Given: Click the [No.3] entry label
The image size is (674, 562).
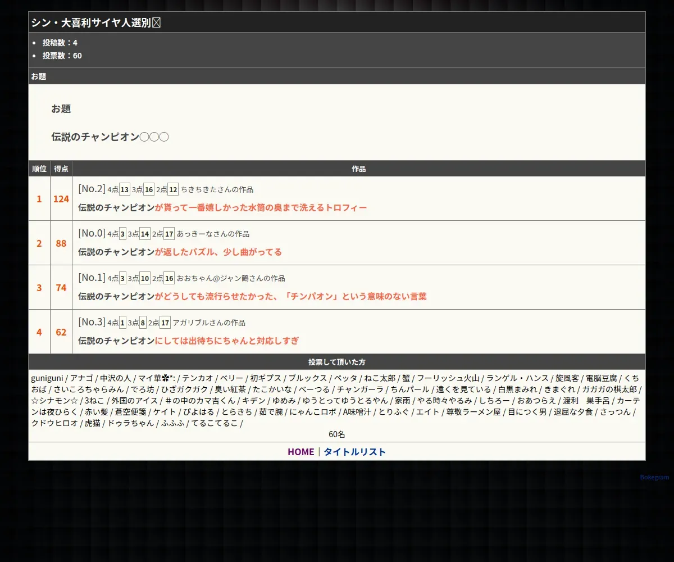Looking at the screenshot, I should tap(92, 322).
